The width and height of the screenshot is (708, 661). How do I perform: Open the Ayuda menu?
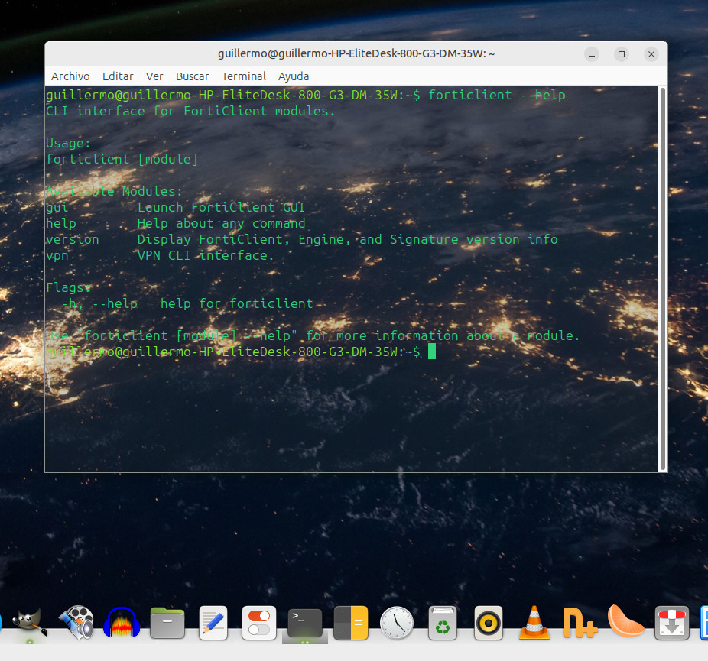[294, 76]
